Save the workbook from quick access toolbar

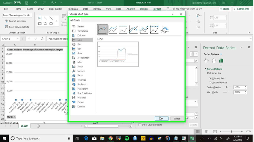(x=27, y=3)
